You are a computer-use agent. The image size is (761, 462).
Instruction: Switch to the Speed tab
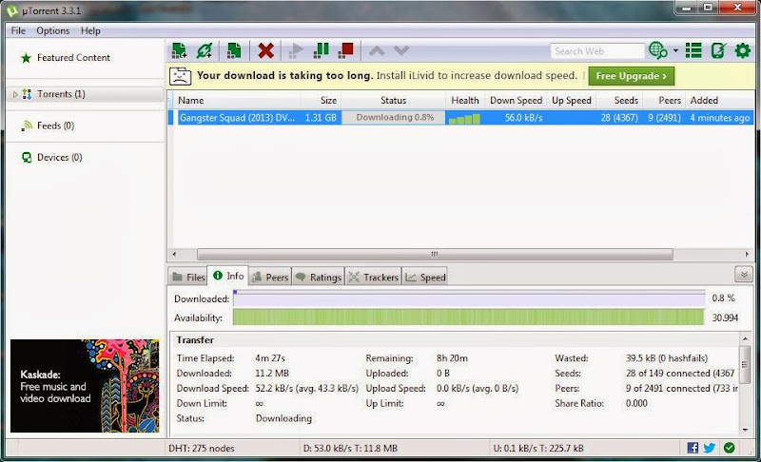click(425, 277)
